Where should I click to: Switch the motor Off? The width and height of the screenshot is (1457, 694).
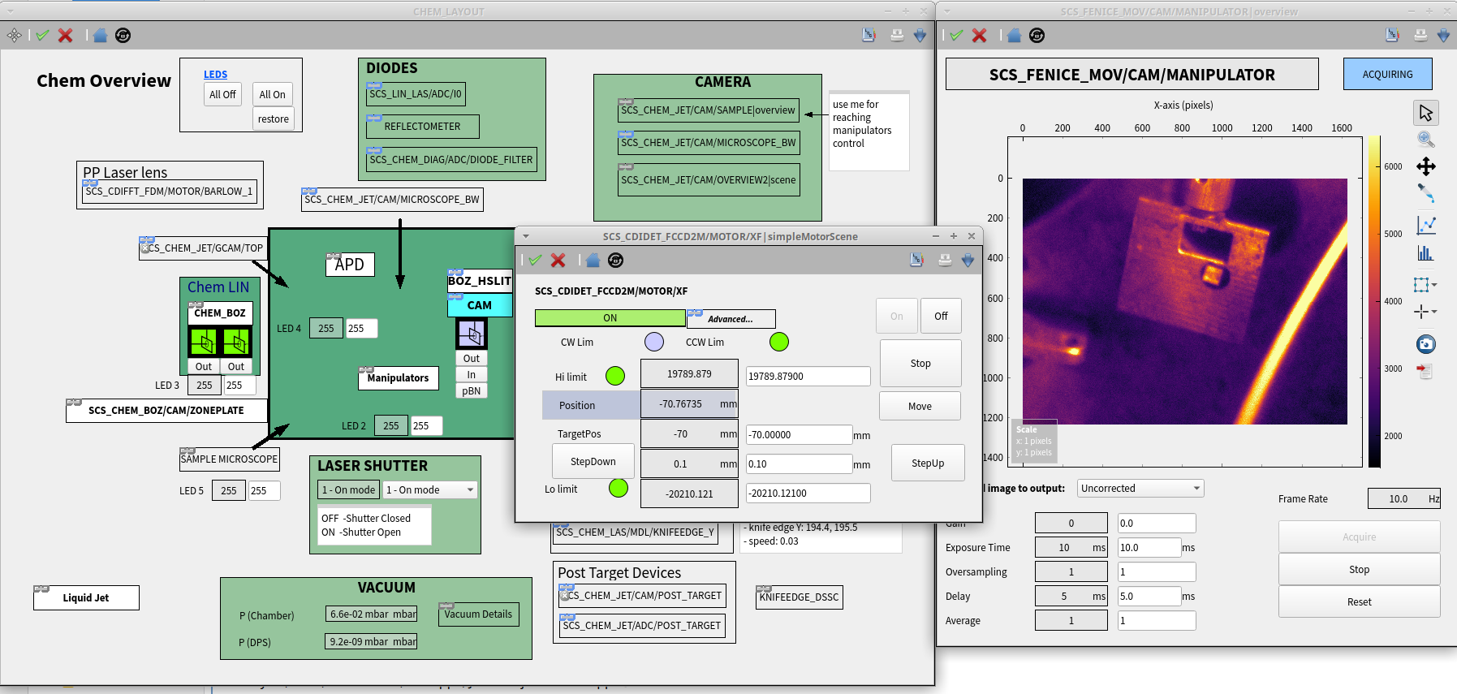point(941,316)
